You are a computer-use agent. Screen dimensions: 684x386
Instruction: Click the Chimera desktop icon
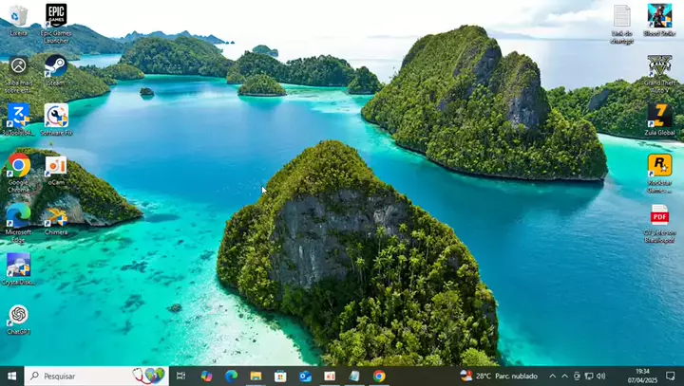(x=56, y=216)
